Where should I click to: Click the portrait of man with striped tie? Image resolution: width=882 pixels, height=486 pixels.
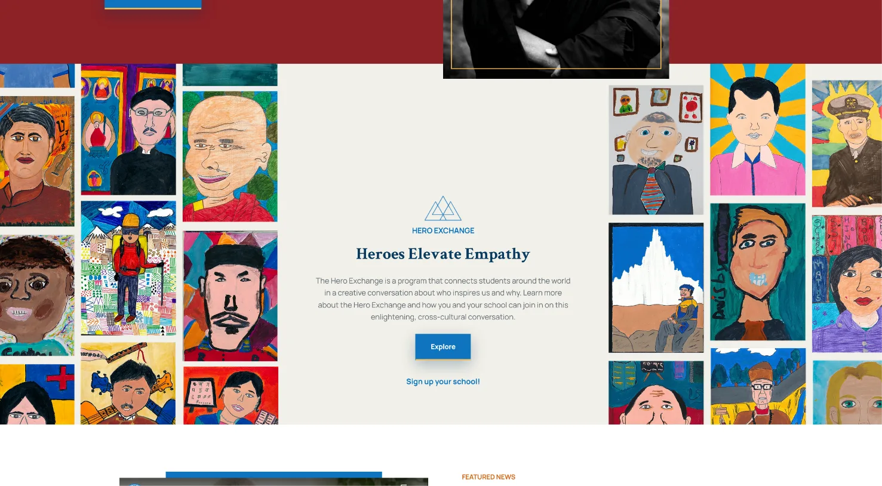pyautogui.click(x=656, y=150)
